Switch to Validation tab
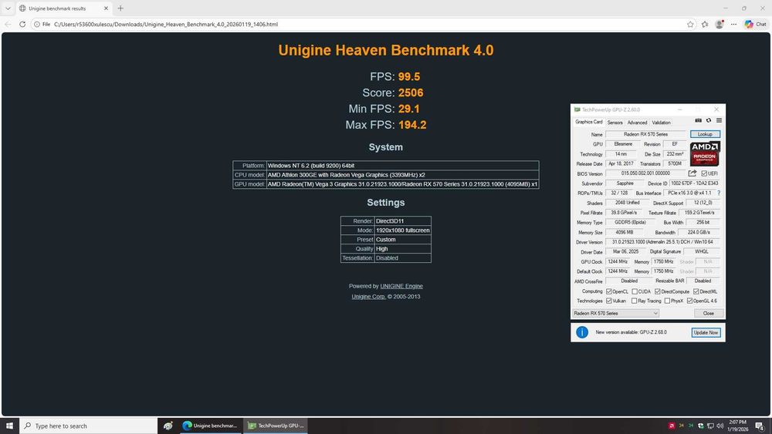The height and width of the screenshot is (434, 772). pyautogui.click(x=662, y=123)
